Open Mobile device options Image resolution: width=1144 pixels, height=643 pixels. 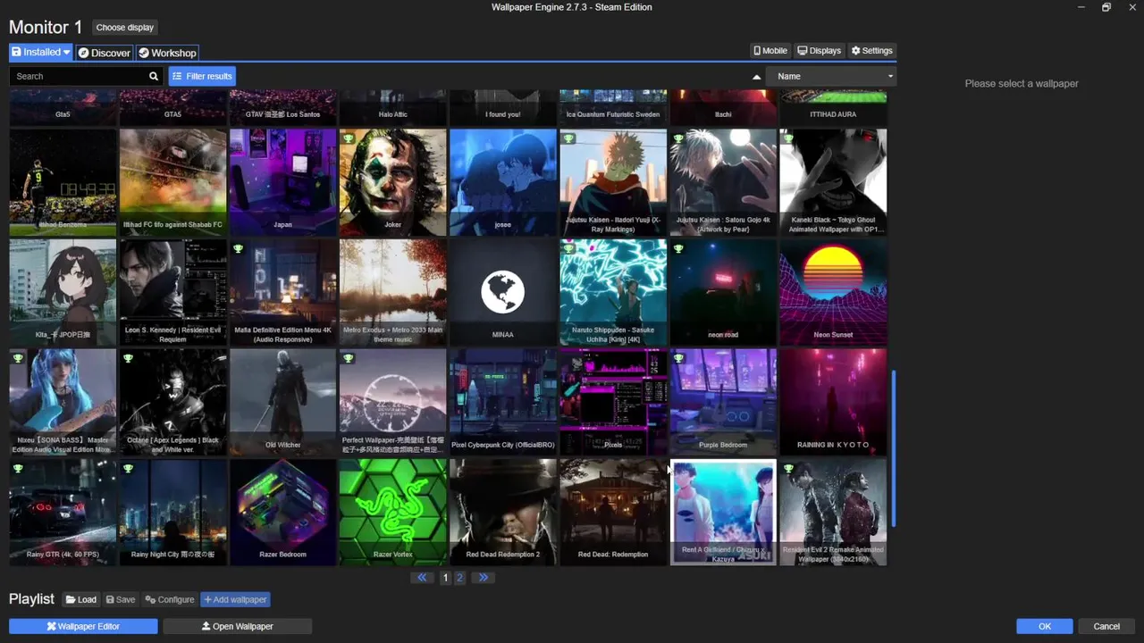tap(770, 51)
